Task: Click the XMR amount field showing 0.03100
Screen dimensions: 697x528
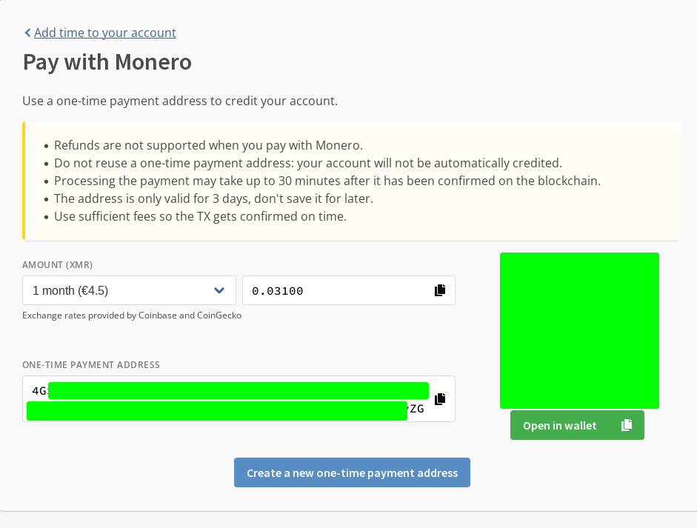Action: (333, 290)
